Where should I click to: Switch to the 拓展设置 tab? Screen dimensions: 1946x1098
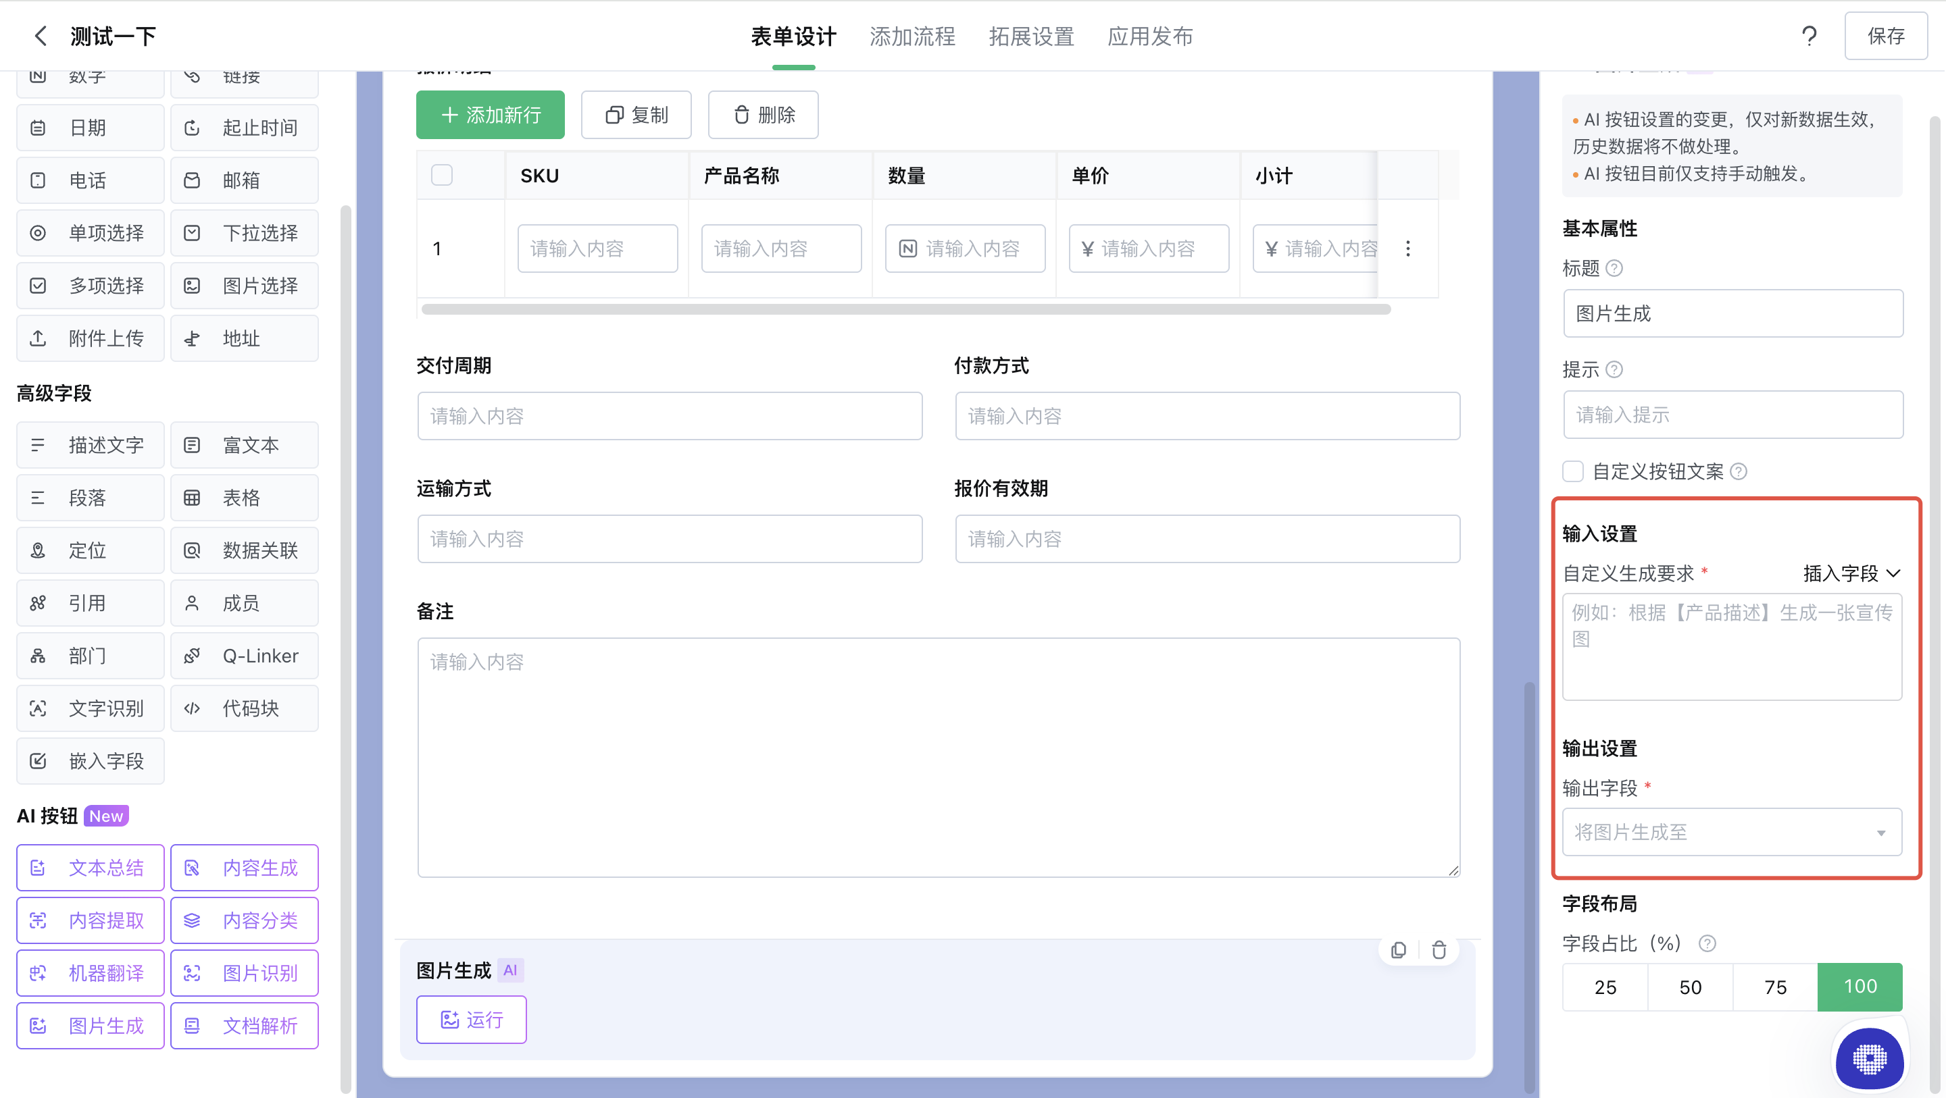pos(1031,36)
